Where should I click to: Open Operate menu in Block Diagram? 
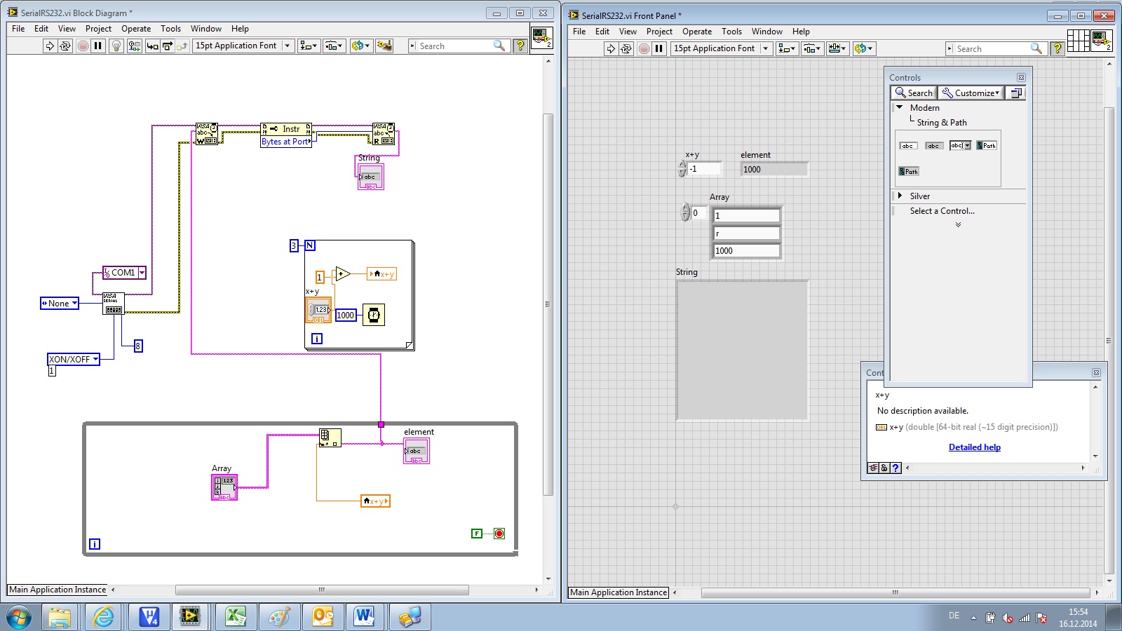135,29
